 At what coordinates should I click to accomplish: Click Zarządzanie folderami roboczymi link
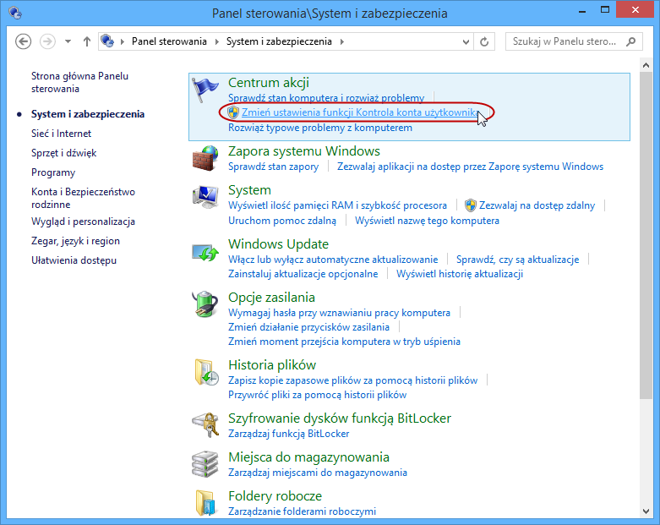point(302,511)
